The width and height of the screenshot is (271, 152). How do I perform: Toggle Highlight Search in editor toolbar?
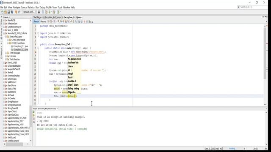pyautogui.click(x=66, y=22)
